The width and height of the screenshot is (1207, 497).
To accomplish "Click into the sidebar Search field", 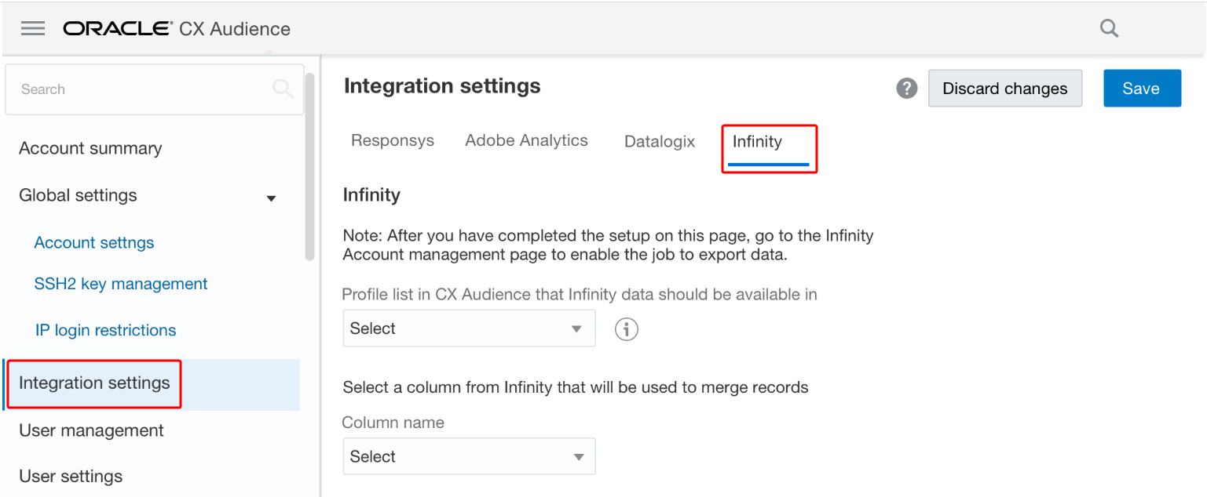I will 141,89.
